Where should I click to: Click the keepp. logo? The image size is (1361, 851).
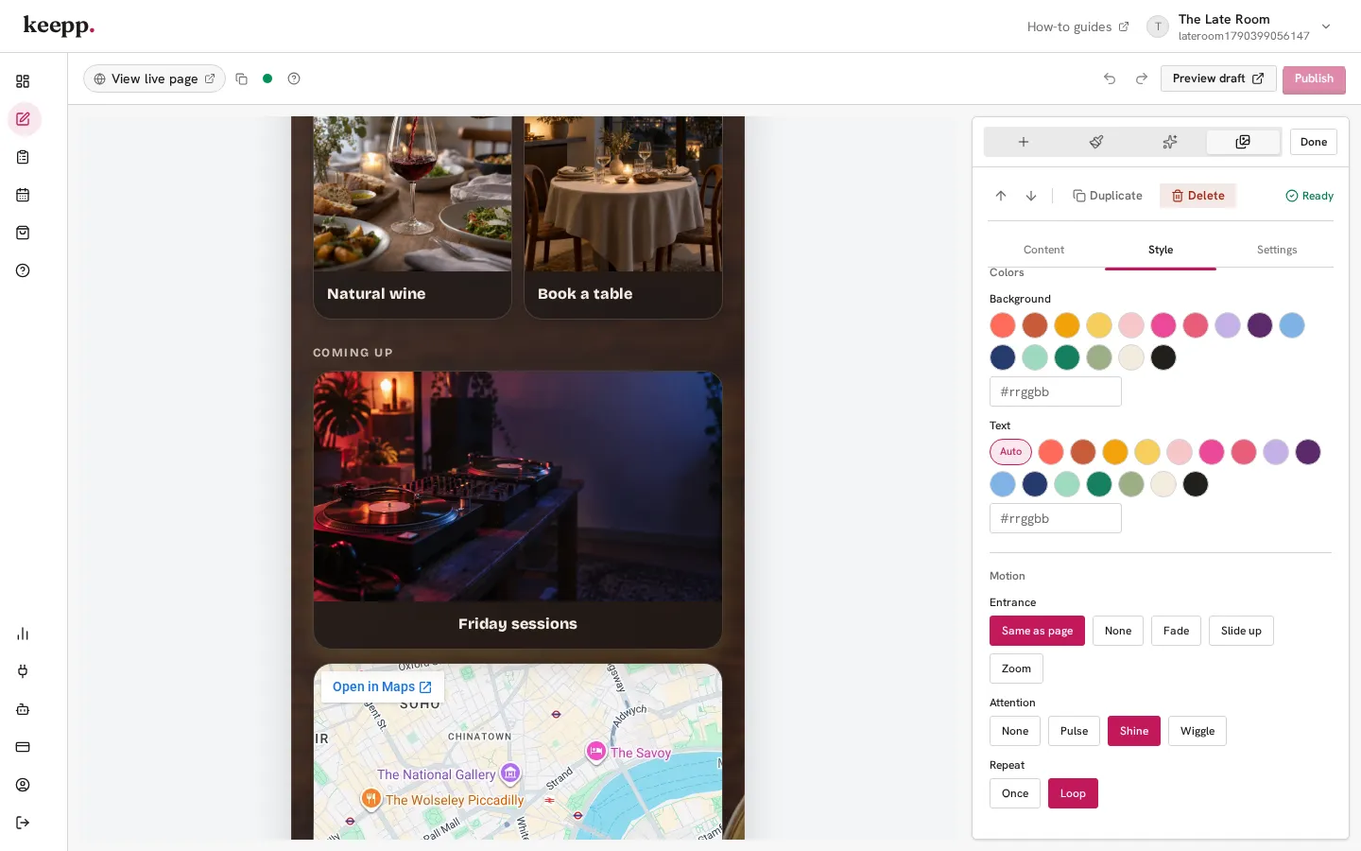59,26
